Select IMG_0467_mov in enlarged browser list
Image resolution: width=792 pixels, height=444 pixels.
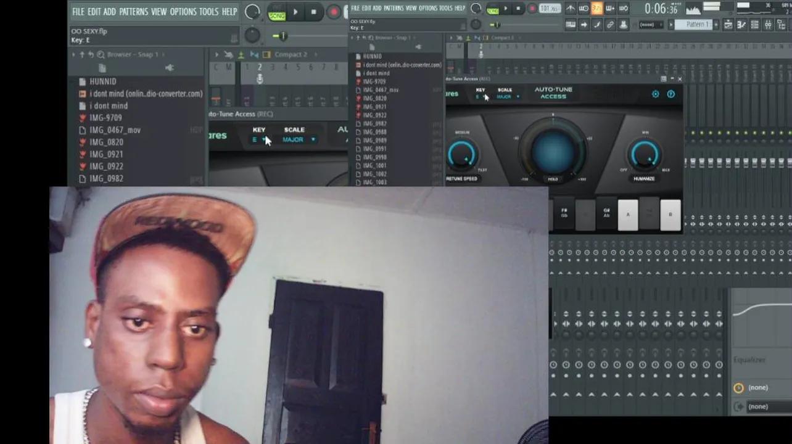pyautogui.click(x=115, y=130)
